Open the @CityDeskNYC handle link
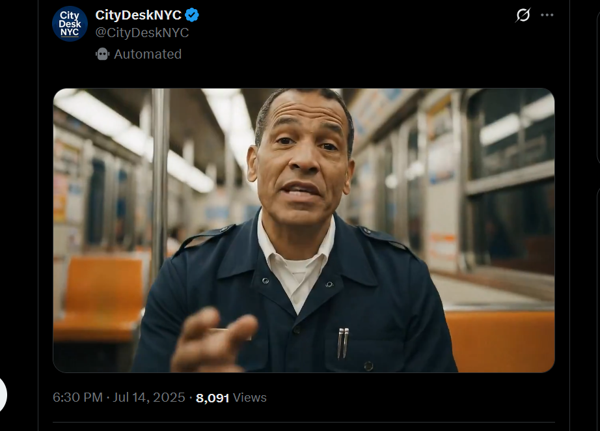 click(x=142, y=33)
